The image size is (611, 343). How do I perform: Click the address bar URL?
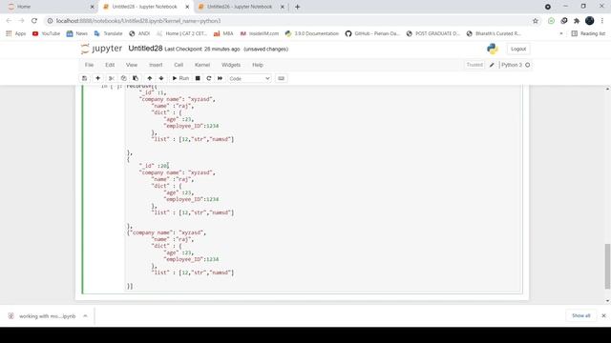coord(138,21)
